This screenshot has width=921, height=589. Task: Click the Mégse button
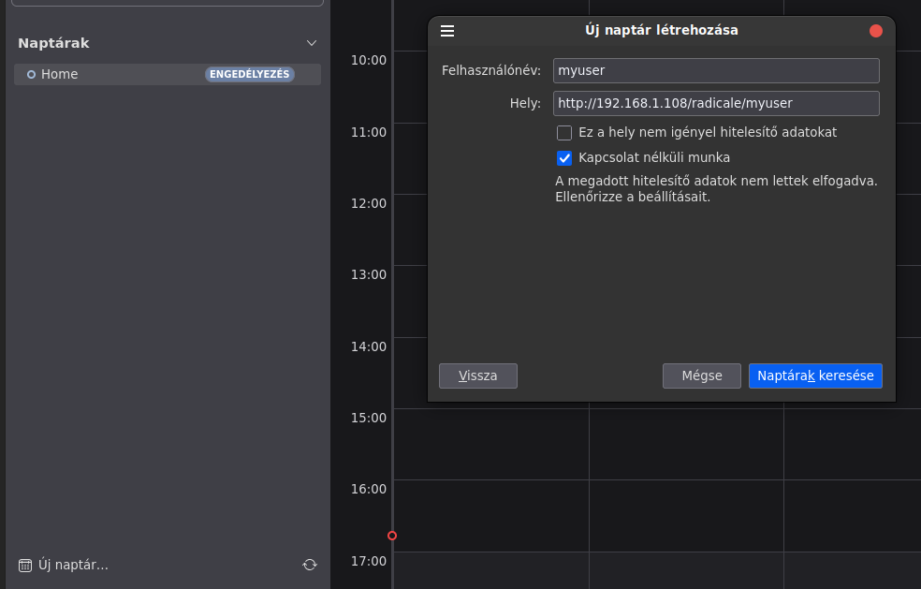(701, 375)
